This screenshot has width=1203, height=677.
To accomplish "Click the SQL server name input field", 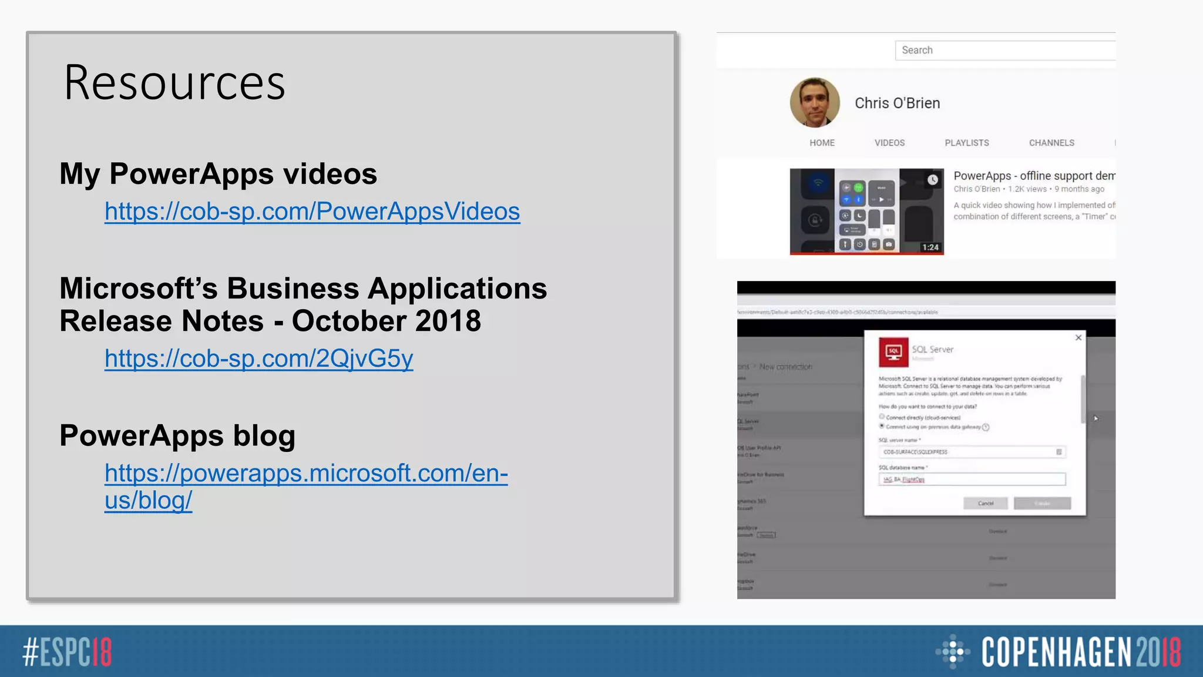I will coord(972,452).
